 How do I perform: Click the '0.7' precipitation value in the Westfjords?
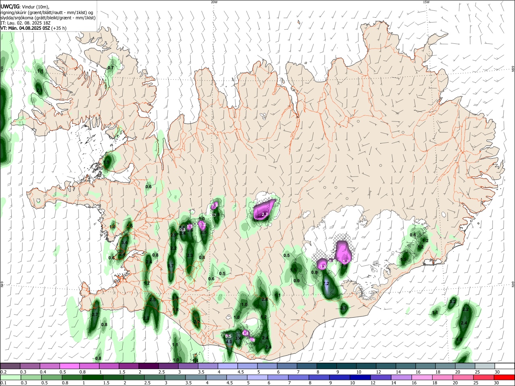coord(111,68)
